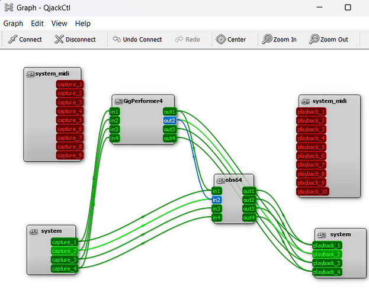Viewport: 369px width, 296px height.
Task: Click the JACK icon on the system_midi playback node
Action: point(305,101)
